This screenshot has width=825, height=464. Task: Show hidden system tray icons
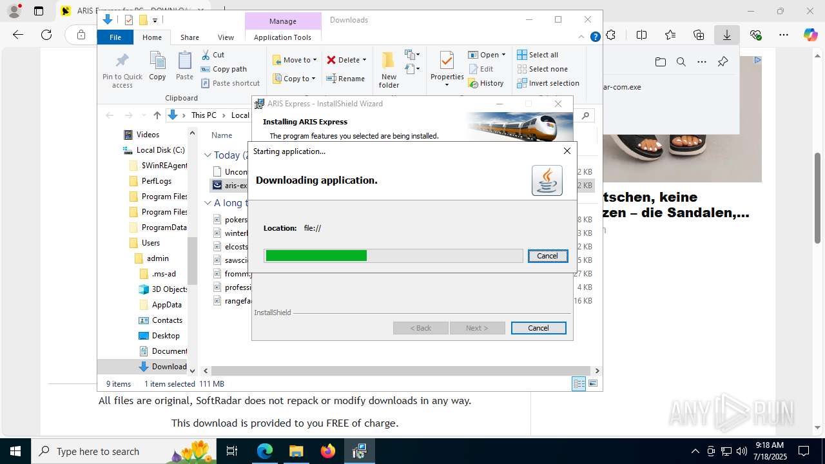(695, 451)
